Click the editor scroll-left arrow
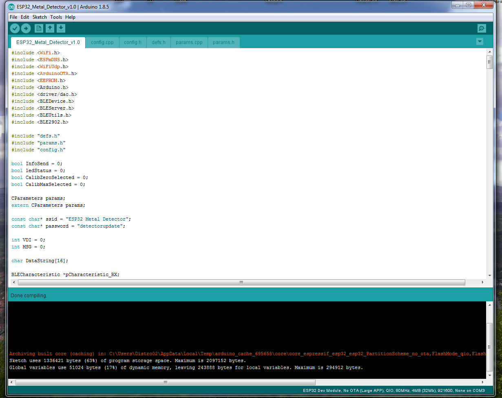 coord(13,282)
